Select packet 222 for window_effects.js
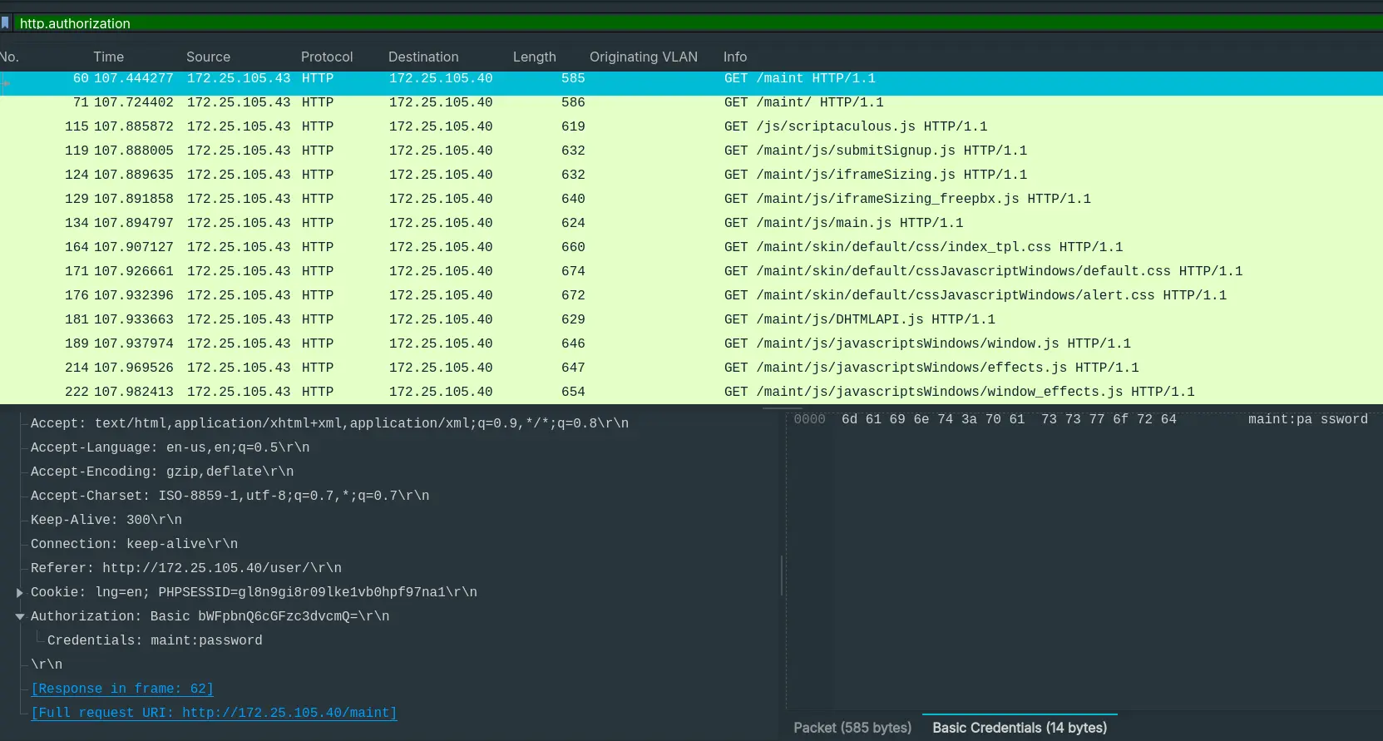1383x741 pixels. [x=499, y=392]
